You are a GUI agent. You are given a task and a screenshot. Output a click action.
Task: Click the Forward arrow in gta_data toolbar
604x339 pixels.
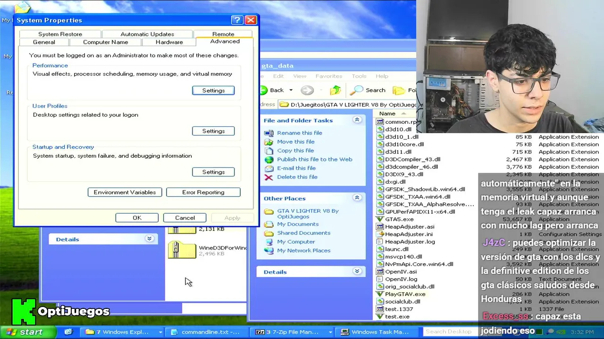point(307,90)
